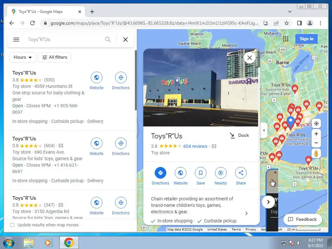Open the Google apps grid
Viewport: 332px width, 249px height.
pos(286,39)
